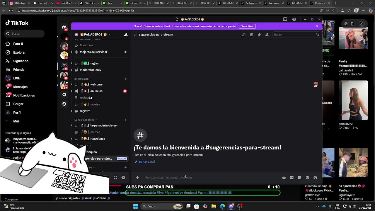
Task: Click invite people icon beside server name
Action: [x=126, y=35]
